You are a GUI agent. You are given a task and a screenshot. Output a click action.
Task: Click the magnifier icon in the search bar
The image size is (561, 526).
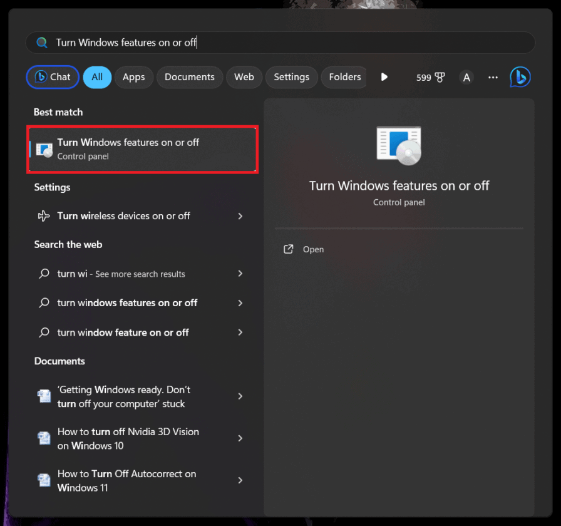[x=41, y=42]
